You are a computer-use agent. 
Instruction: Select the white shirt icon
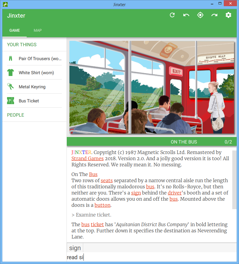pyautogui.click(x=11, y=72)
